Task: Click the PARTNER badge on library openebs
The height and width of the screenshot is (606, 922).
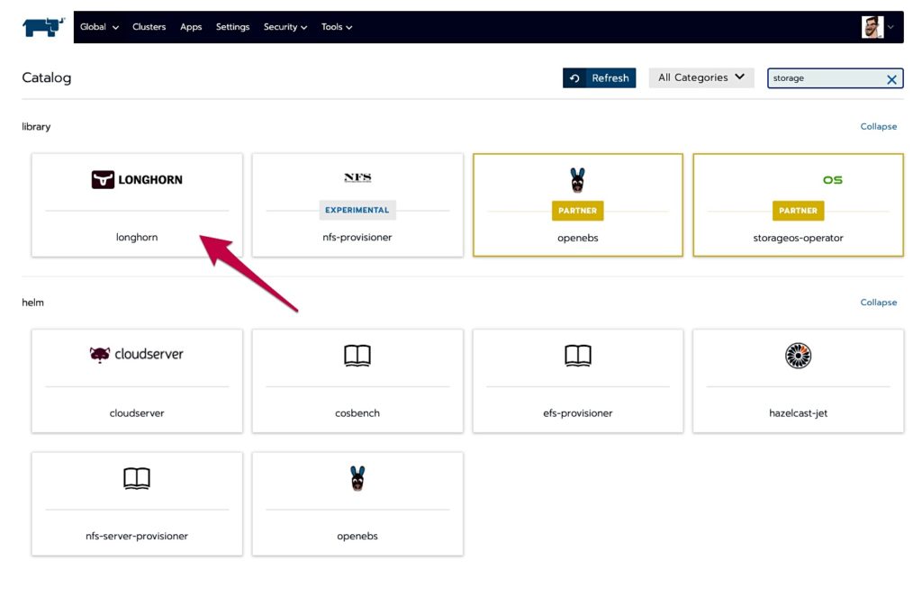Action: point(577,211)
